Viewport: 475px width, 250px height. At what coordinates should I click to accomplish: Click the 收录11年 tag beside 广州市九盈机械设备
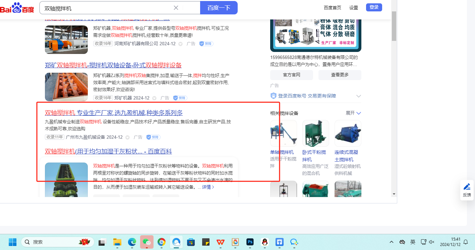pyautogui.click(x=54, y=137)
